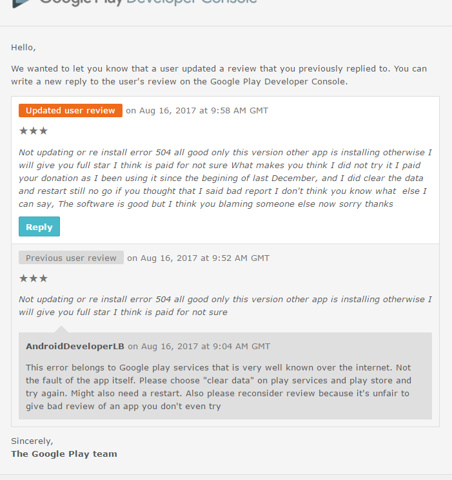Click the orange "Updated user review" badge
Viewport: 452px width, 480px height.
[x=70, y=110]
